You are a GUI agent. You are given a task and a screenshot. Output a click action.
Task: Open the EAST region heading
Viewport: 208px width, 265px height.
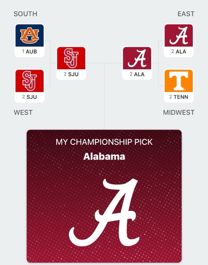pyautogui.click(x=186, y=14)
